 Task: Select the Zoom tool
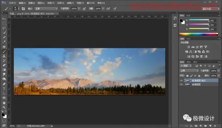point(4,107)
